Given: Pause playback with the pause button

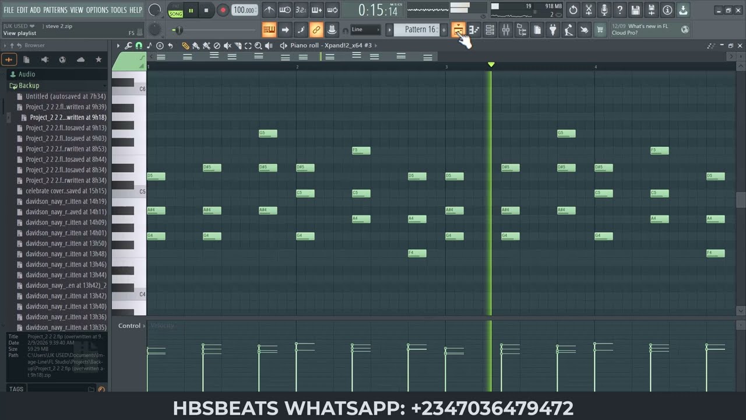Looking at the screenshot, I should (191, 10).
